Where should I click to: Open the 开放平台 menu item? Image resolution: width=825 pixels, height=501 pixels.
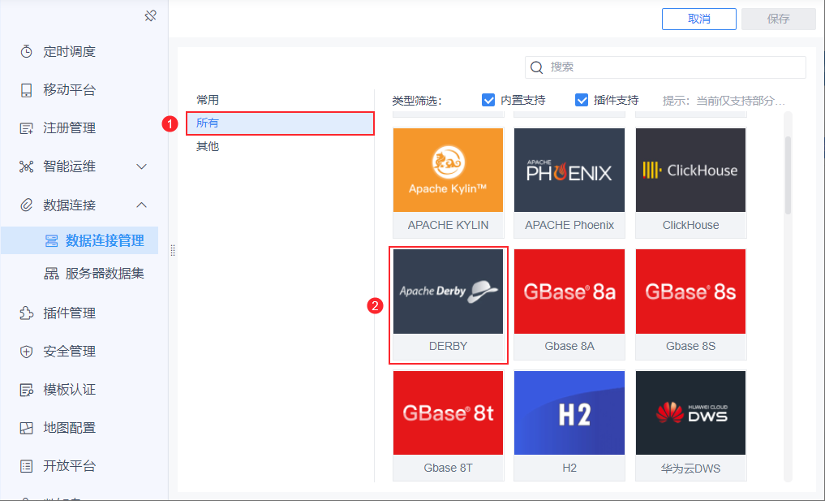[69, 466]
